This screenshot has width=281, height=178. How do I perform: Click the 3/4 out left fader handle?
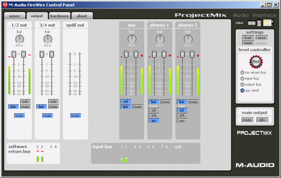pyautogui.click(x=42, y=54)
